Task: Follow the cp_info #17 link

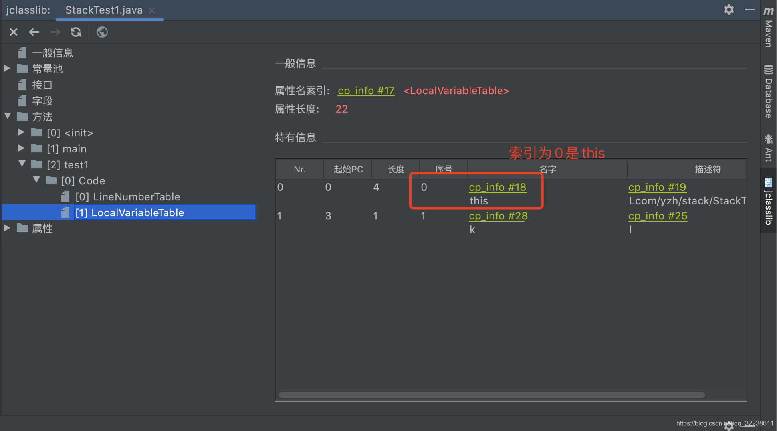Action: coord(366,91)
